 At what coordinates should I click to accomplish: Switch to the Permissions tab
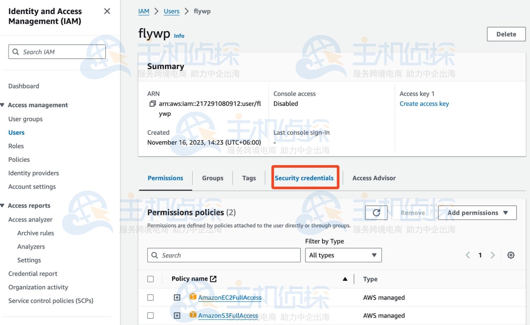tap(165, 178)
